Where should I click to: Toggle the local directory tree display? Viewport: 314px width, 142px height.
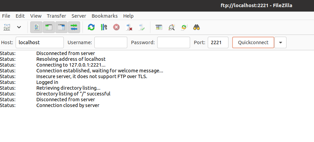[49, 27]
